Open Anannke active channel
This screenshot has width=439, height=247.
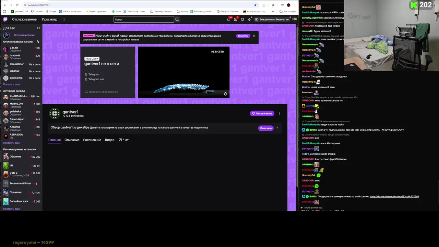21,128
